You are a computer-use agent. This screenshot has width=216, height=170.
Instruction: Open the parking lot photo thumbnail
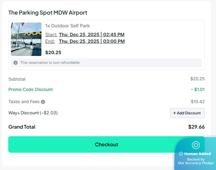pos(26,39)
